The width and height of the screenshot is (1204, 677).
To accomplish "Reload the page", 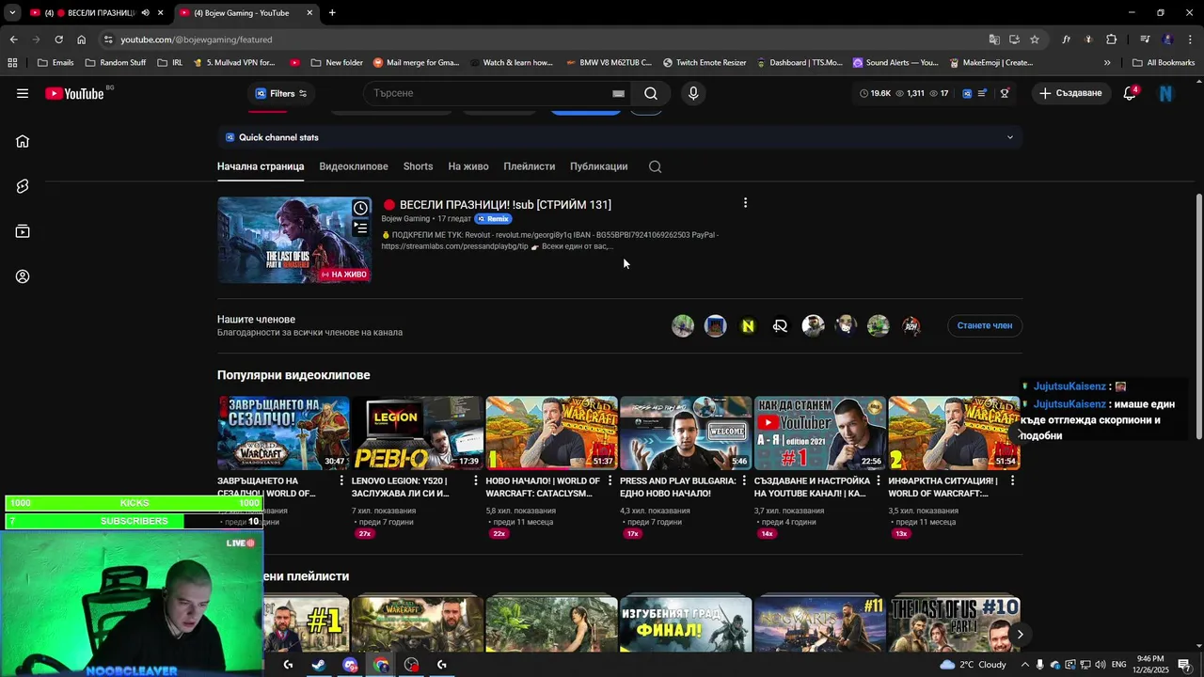I will point(58,39).
